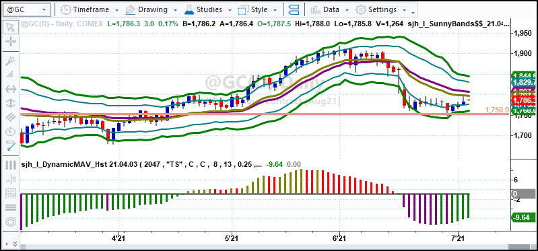Click the 1,950 price axis label
538x251 pixels.
pyautogui.click(x=523, y=33)
